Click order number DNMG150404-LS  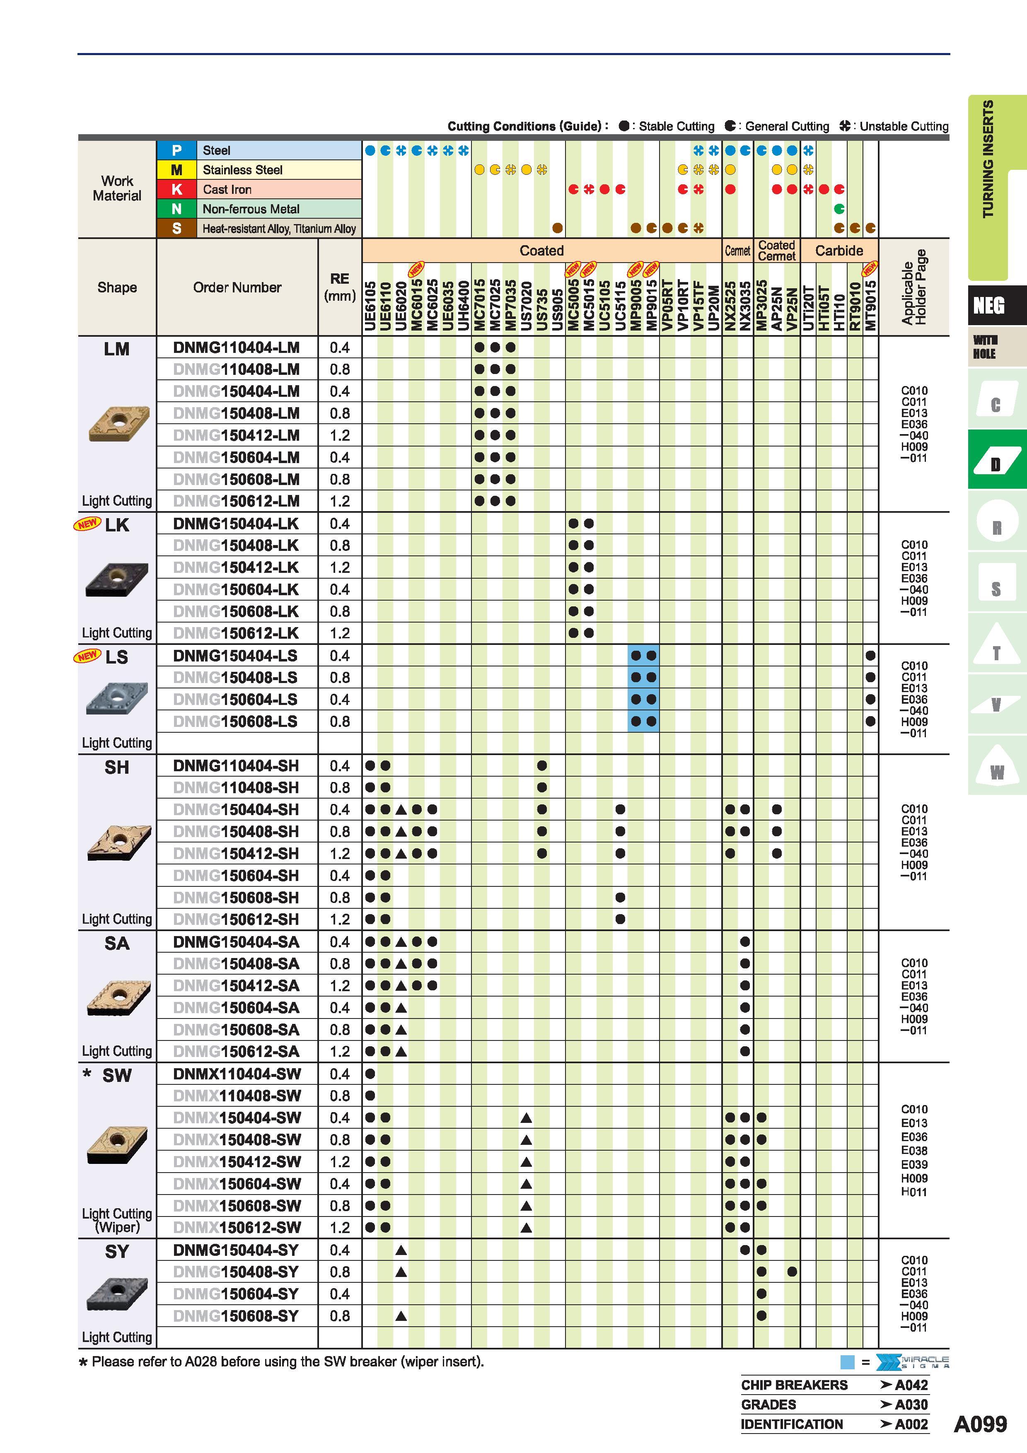tap(235, 656)
